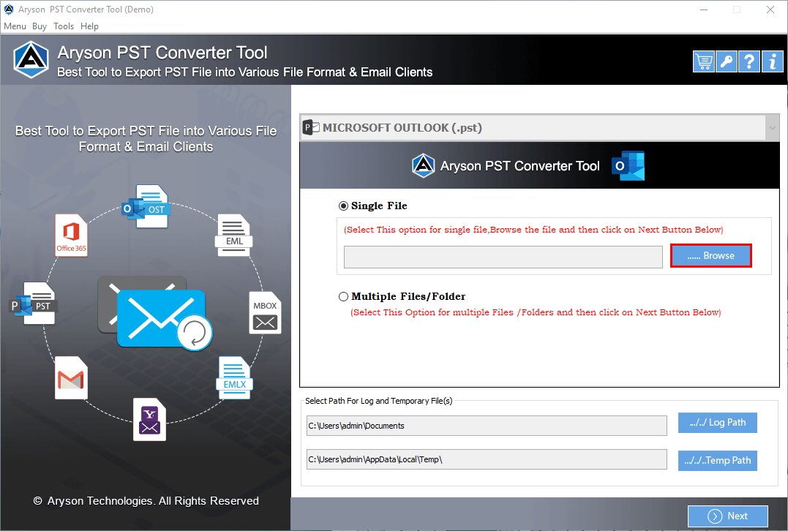This screenshot has width=788, height=531.
Task: Click the EMLX file icon
Action: pos(234,378)
